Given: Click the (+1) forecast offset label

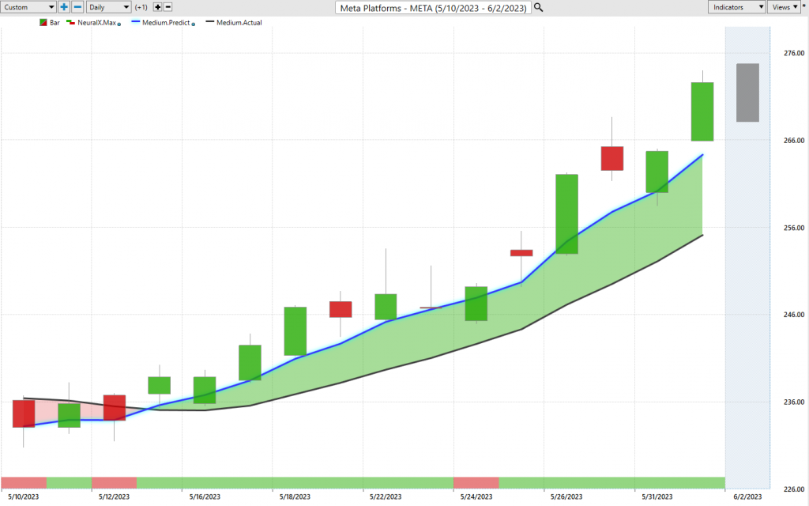Looking at the screenshot, I should pos(141,7).
